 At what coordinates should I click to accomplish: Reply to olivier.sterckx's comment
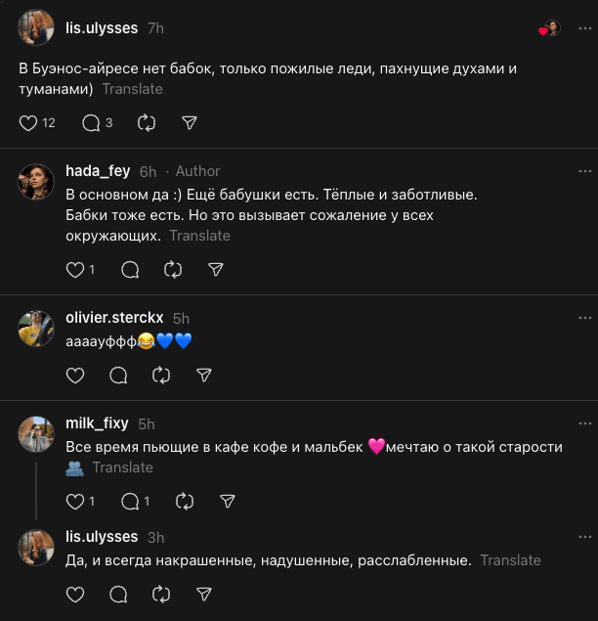(x=118, y=375)
